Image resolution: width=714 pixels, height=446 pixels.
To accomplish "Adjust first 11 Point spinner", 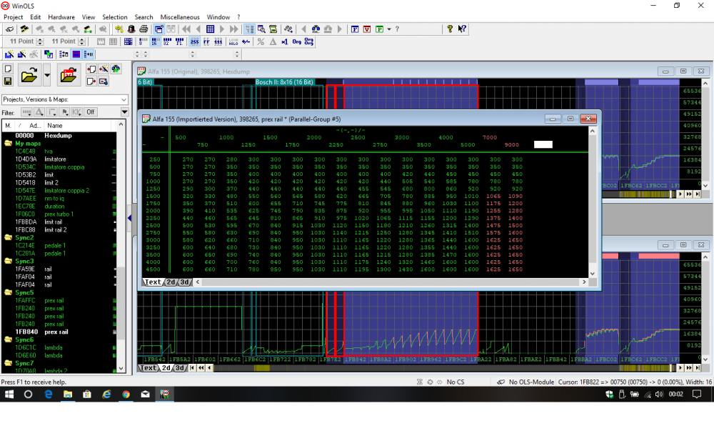I will [40, 41].
